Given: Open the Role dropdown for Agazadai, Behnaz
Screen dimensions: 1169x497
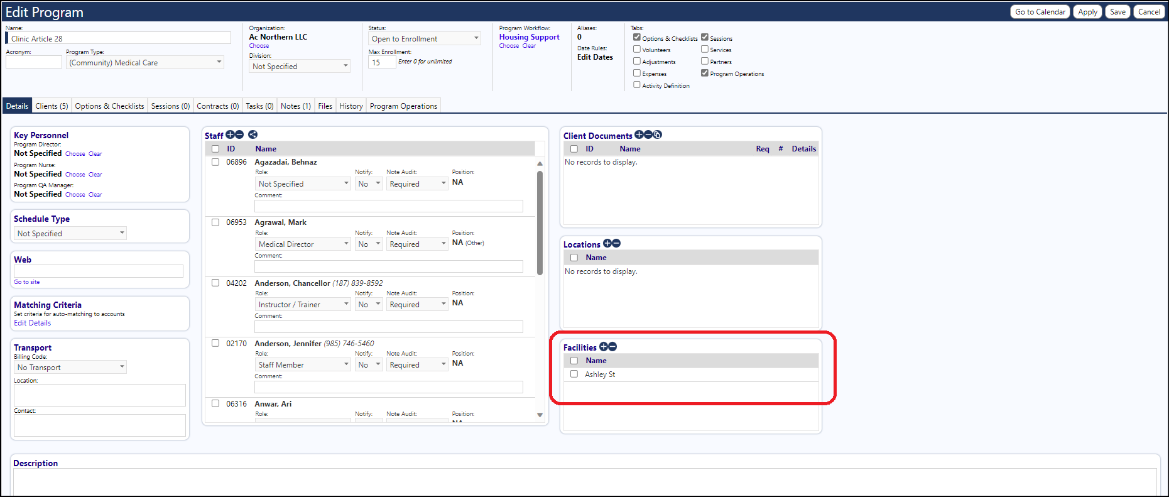Looking at the screenshot, I should [x=303, y=183].
